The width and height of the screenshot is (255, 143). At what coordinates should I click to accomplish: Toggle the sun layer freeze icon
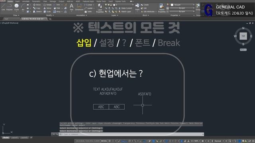[x=109, y=5]
